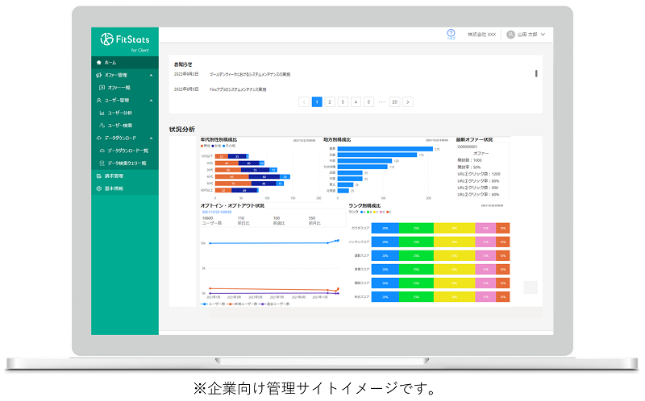Click the URL①クリック数 : 1200 line

click(x=479, y=174)
